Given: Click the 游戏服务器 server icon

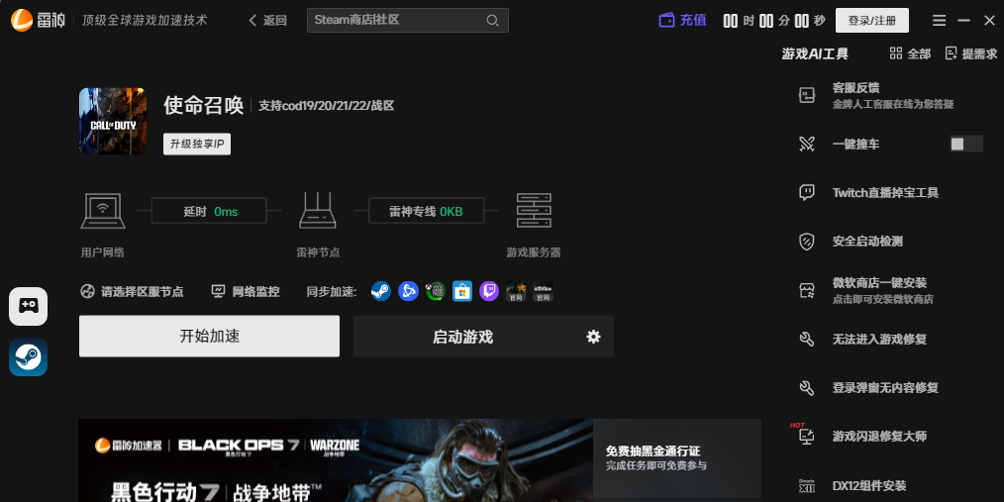Looking at the screenshot, I should click(x=534, y=211).
